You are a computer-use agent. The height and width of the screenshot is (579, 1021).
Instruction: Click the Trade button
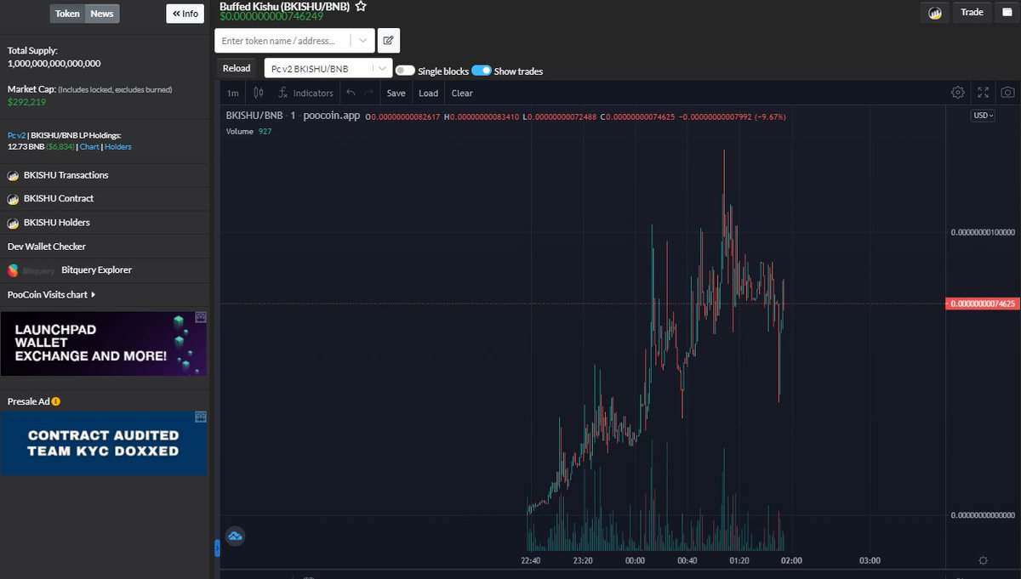[x=972, y=12]
